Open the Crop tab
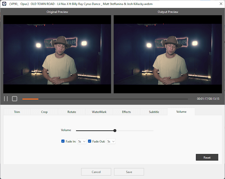The image size is (225, 179). [44, 112]
